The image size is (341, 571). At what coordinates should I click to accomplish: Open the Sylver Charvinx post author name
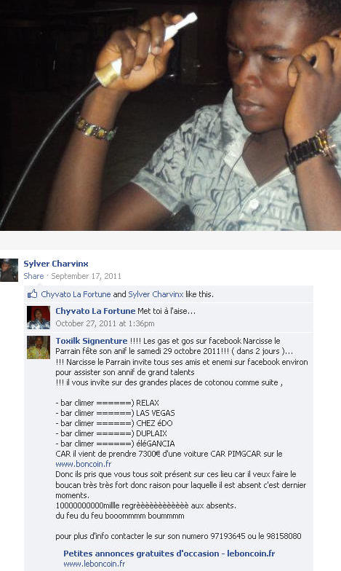[55, 264]
